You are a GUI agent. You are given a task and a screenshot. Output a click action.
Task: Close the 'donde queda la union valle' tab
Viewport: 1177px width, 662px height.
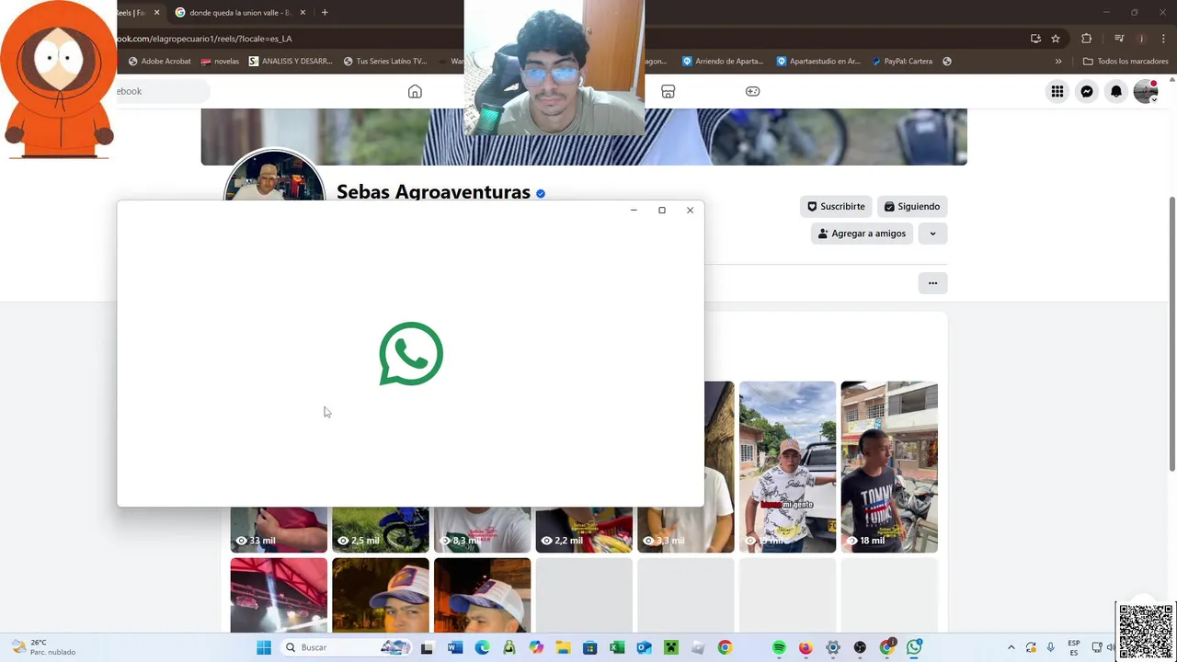click(x=303, y=13)
